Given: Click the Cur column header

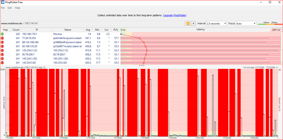Looking at the screenshot, I should [107, 30].
